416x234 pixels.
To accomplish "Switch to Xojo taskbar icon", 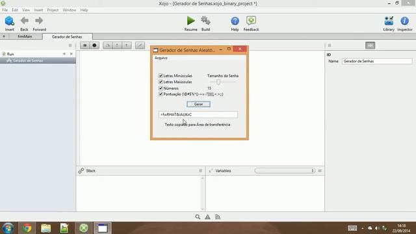I will [84, 228].
